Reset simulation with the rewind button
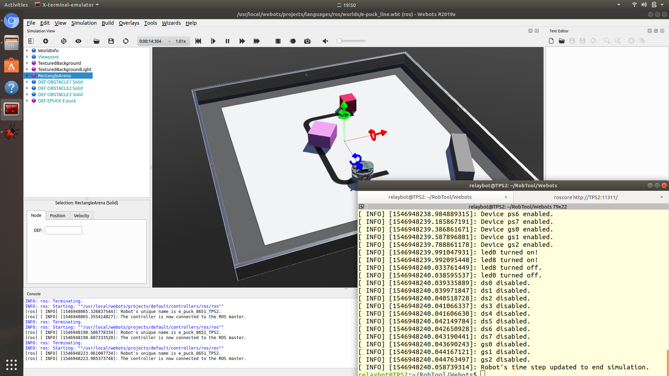Image resolution: width=669 pixels, height=376 pixels. [x=198, y=41]
